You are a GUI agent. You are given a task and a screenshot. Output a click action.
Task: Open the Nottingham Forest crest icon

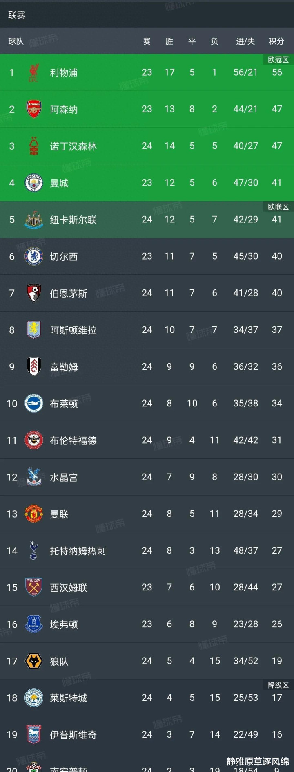33,146
